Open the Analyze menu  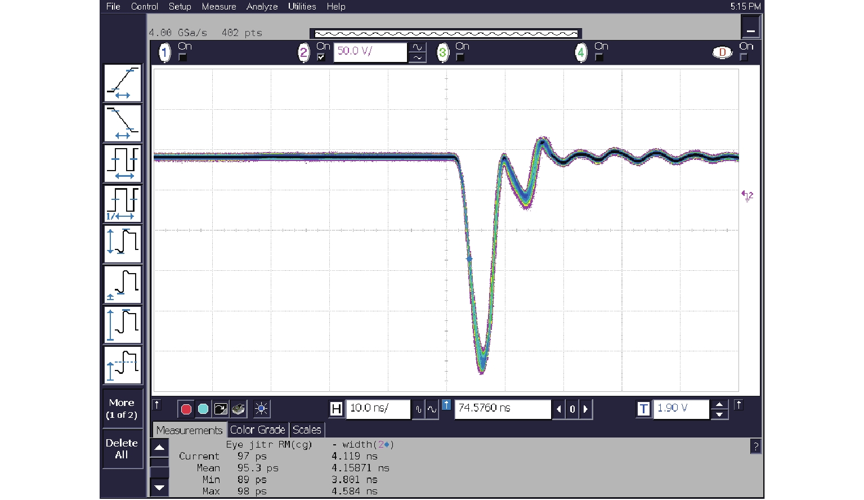pos(262,7)
